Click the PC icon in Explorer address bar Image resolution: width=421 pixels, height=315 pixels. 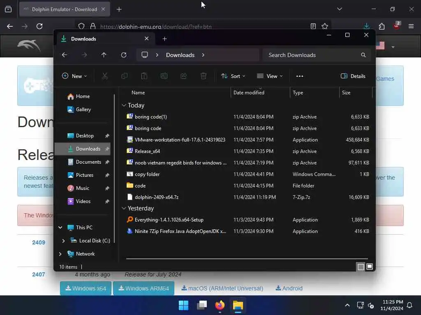click(x=145, y=55)
